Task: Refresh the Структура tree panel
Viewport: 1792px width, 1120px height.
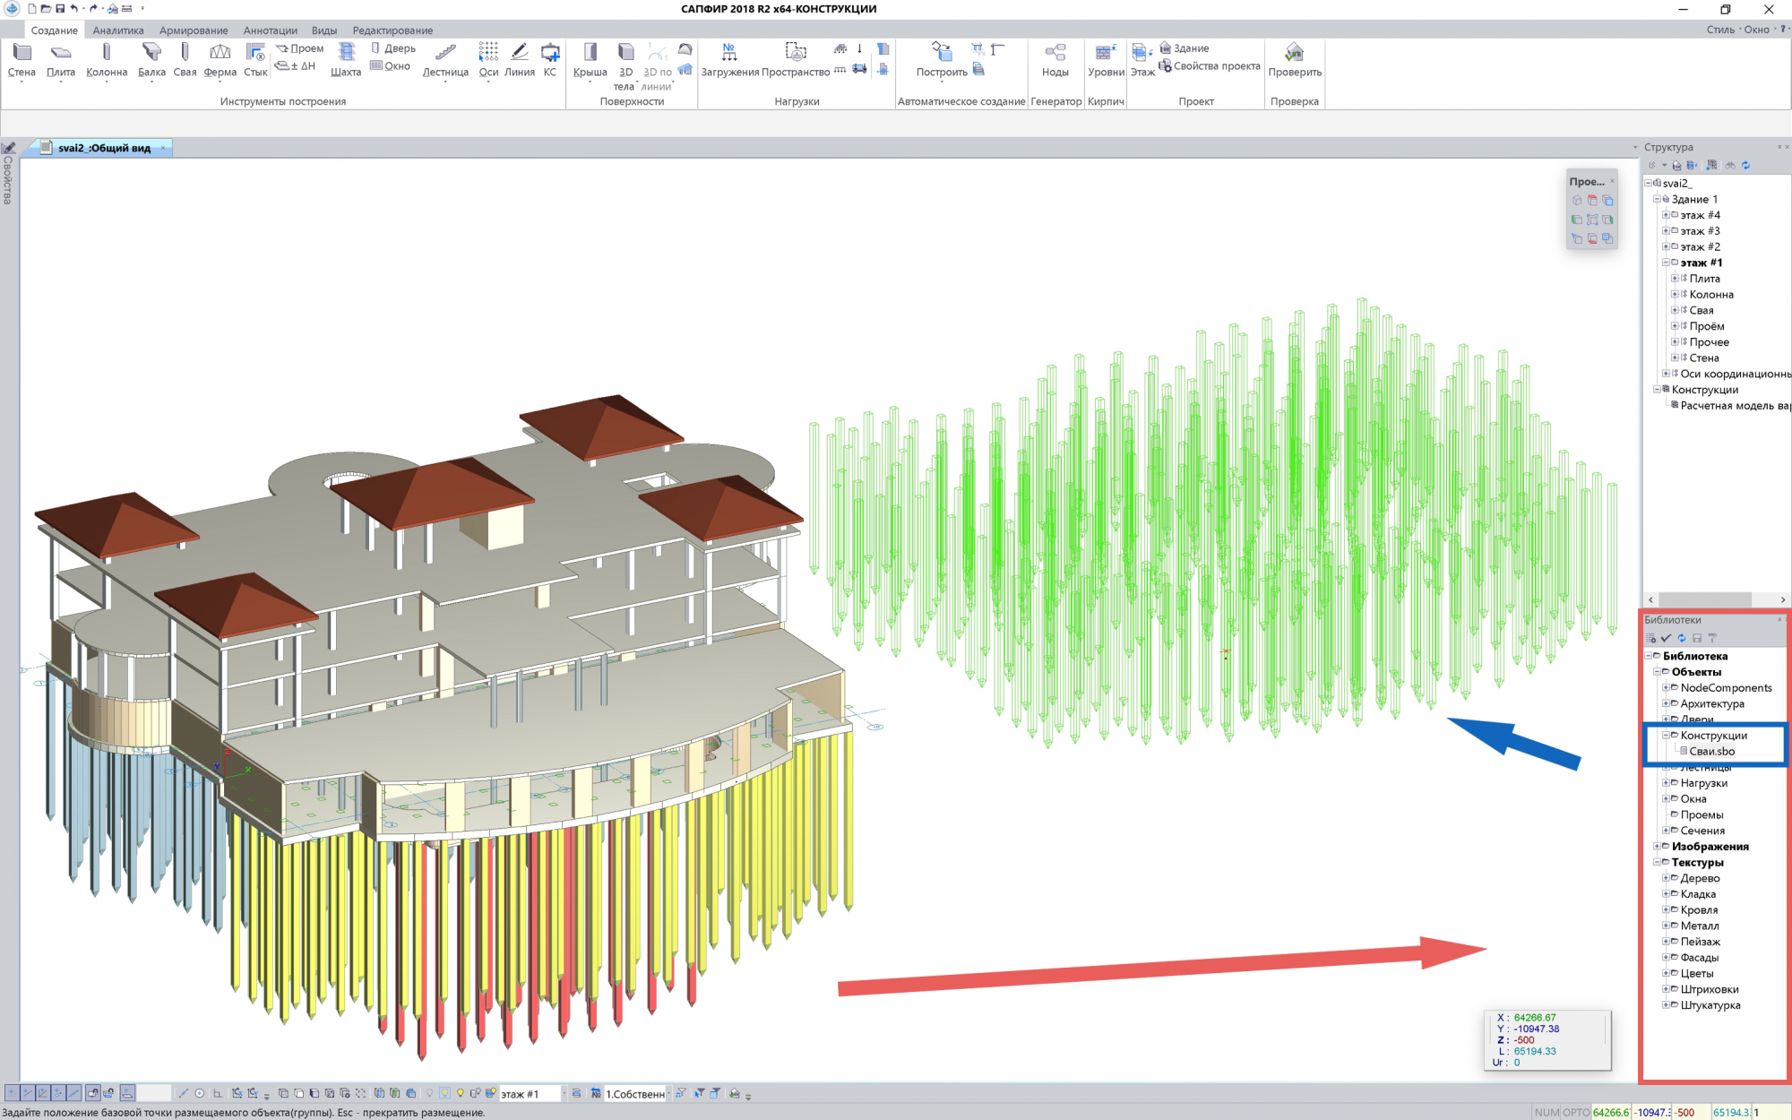Action: [1745, 166]
